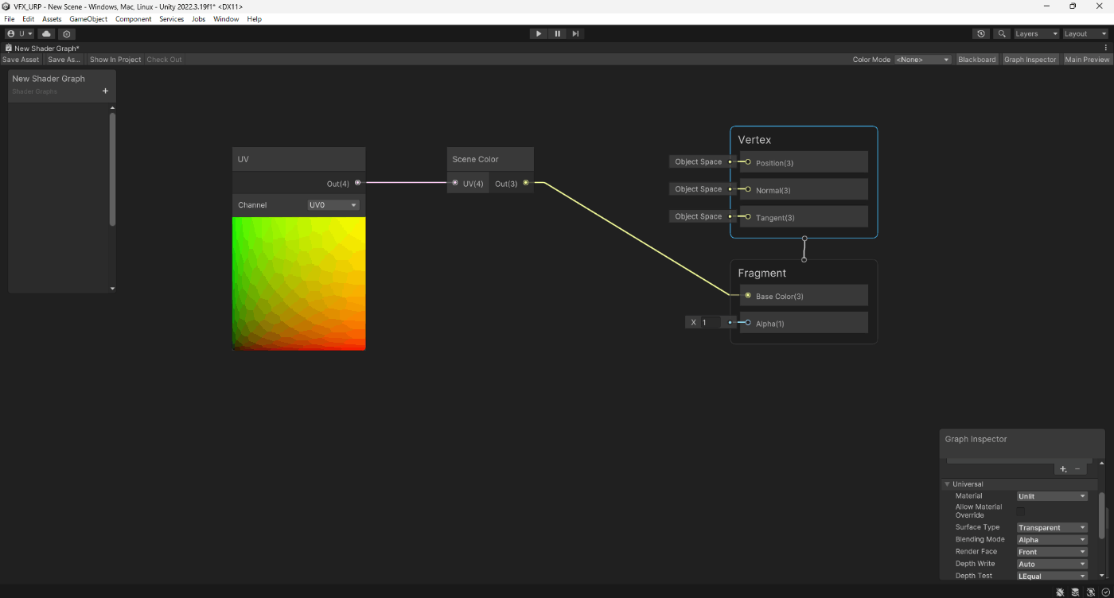Open the File menu
1114x598 pixels.
pos(10,19)
